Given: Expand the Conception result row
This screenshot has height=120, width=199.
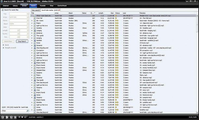Looking at the screenshot, I should [32, 50].
